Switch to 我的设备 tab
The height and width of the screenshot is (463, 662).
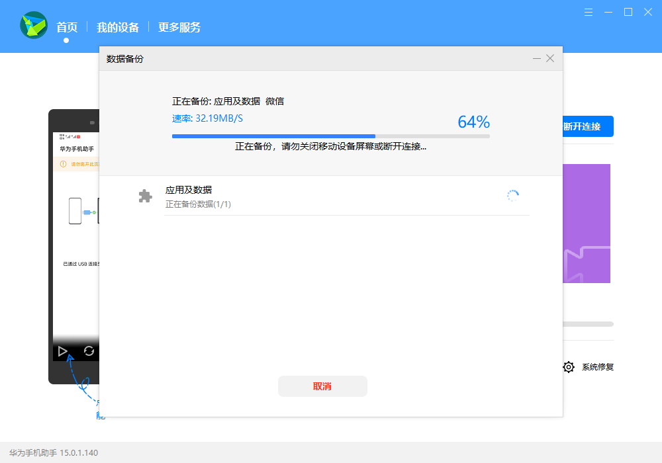click(x=118, y=27)
